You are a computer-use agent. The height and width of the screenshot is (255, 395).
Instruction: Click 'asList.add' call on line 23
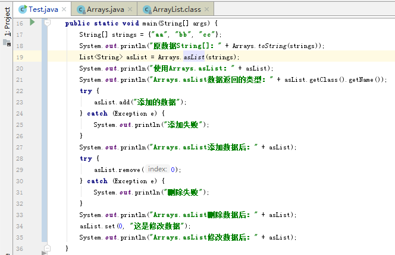point(112,102)
